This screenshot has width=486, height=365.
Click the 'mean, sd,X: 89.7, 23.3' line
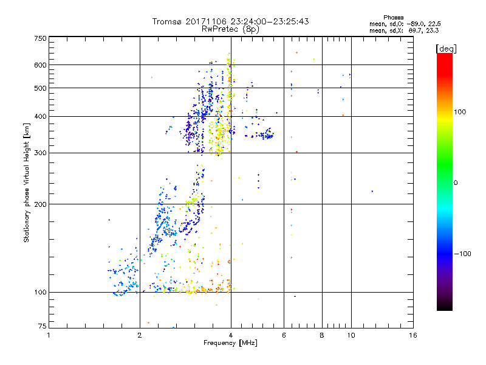pyautogui.click(x=404, y=30)
